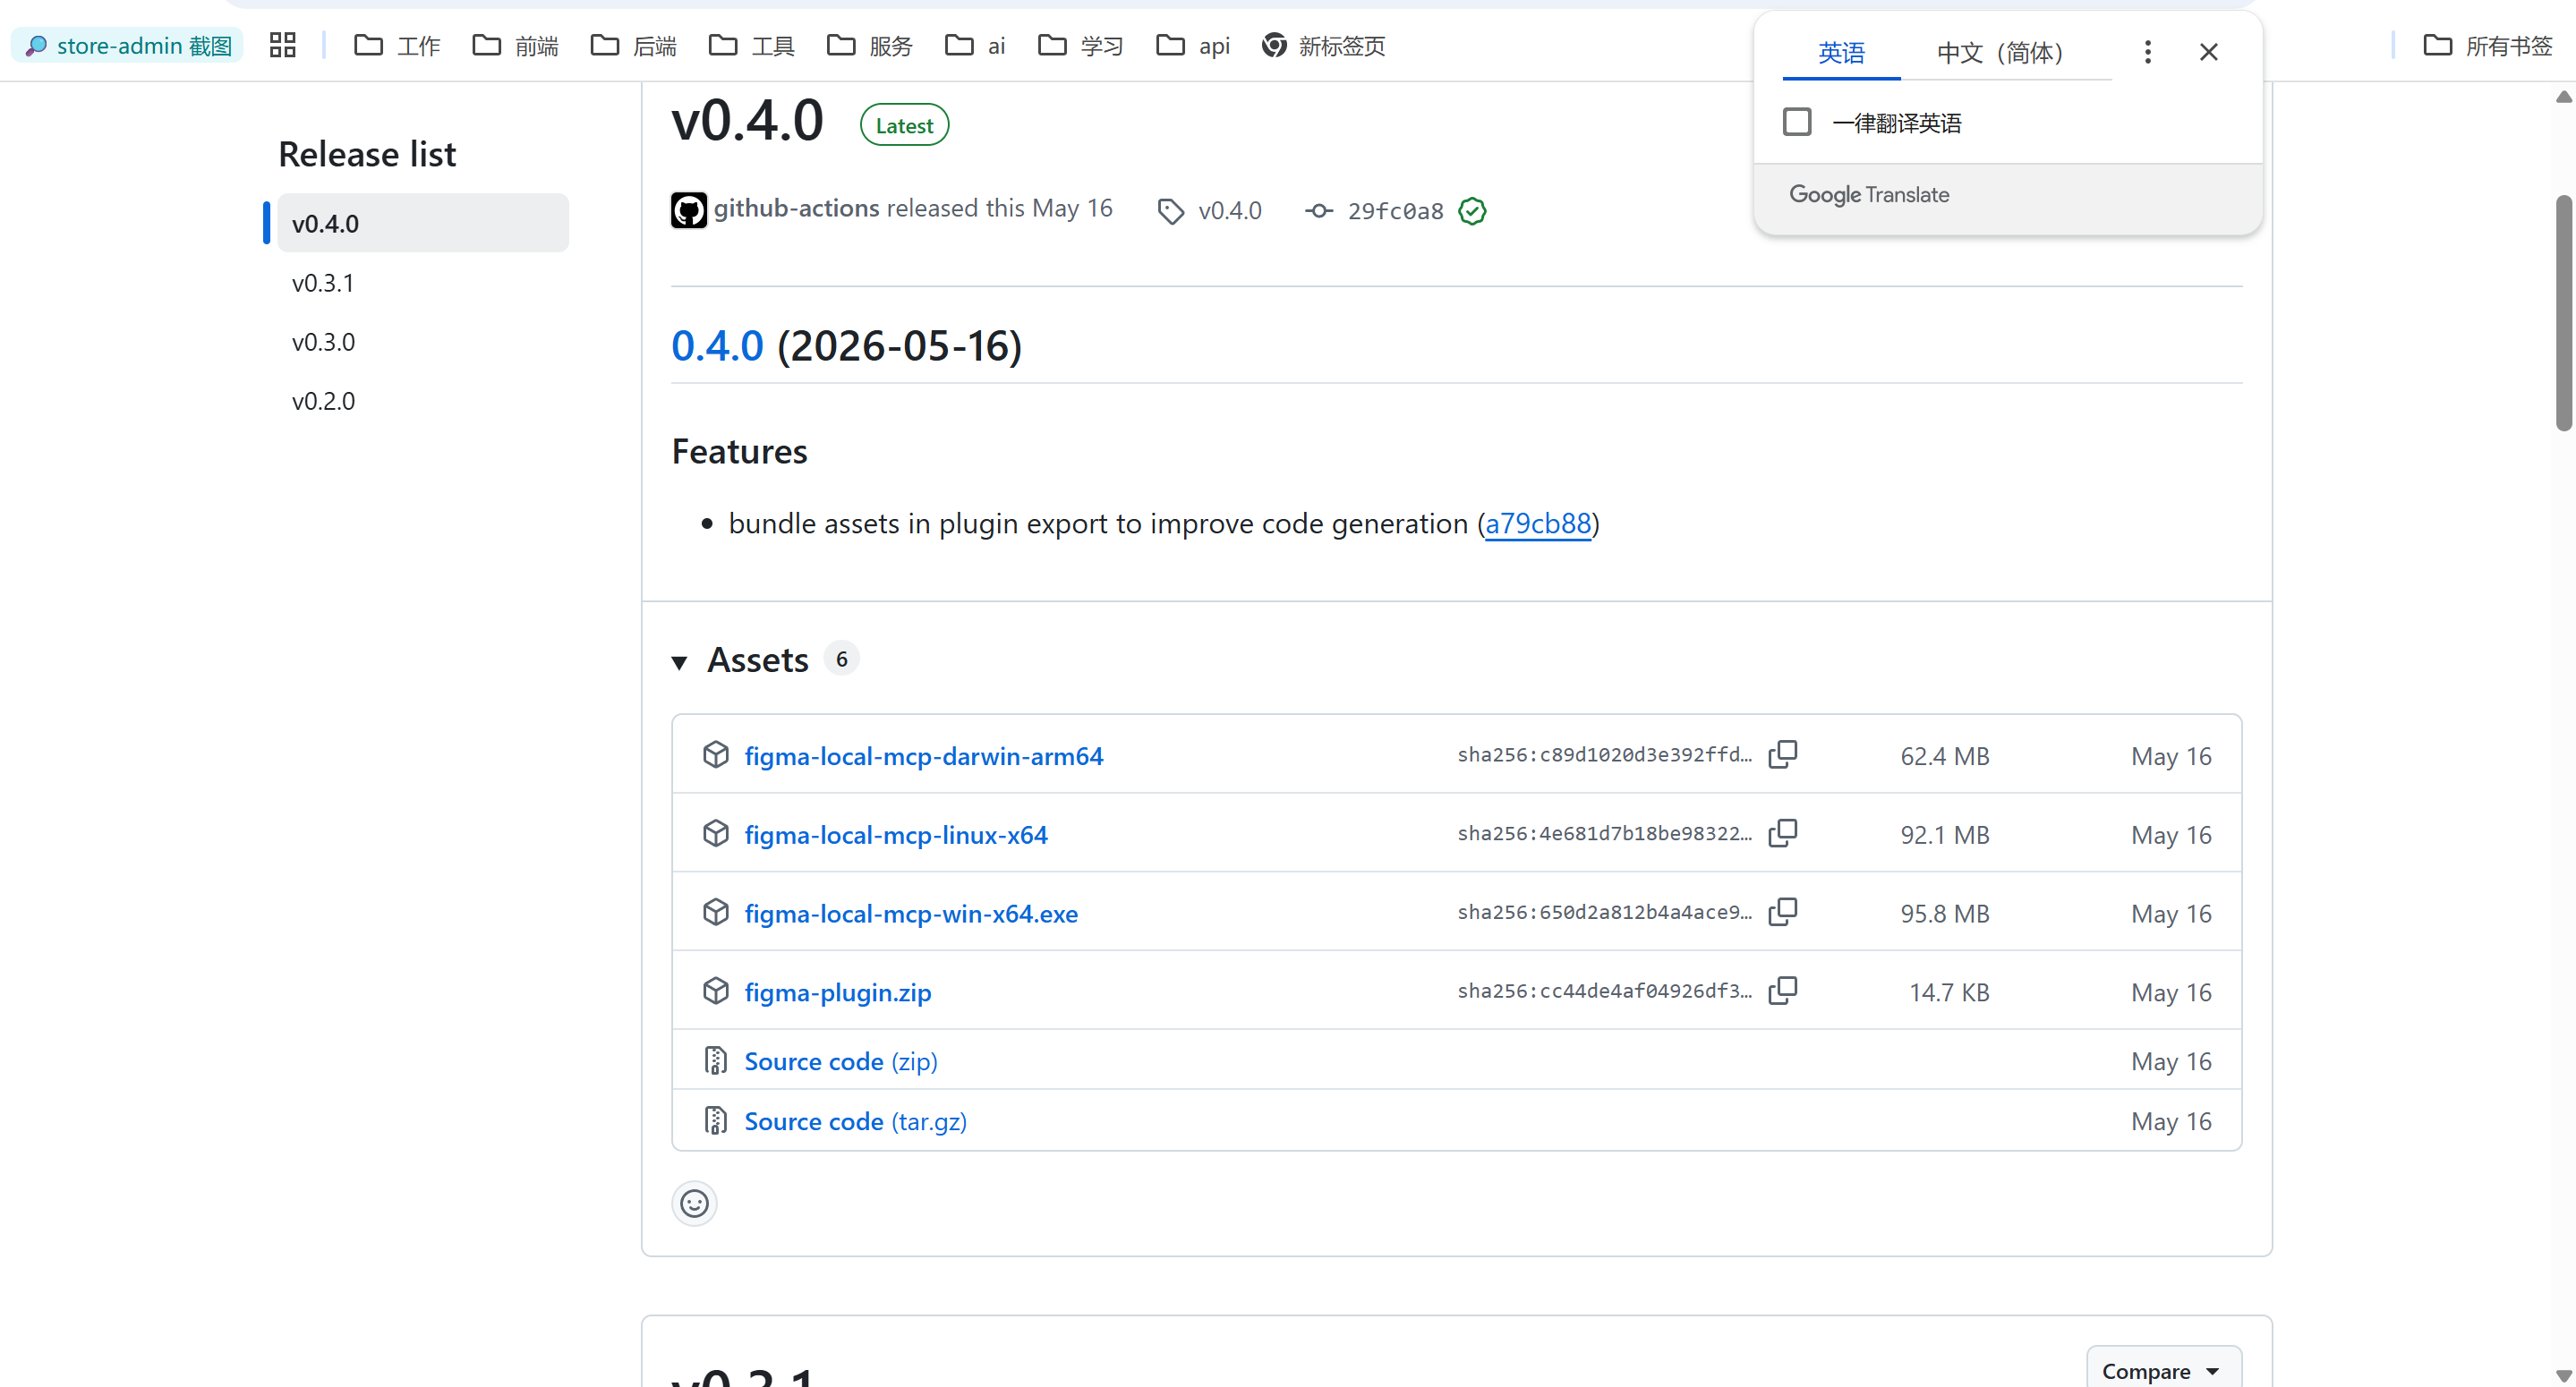Click the scrollbar down arrow

point(2563,1375)
